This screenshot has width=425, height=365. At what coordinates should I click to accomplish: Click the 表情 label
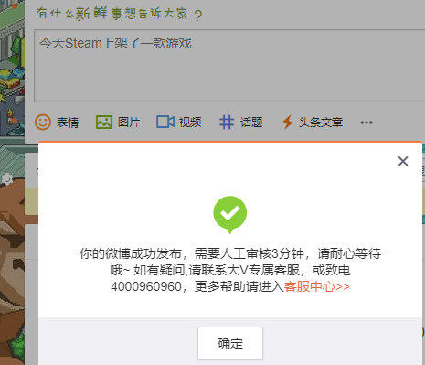(68, 123)
